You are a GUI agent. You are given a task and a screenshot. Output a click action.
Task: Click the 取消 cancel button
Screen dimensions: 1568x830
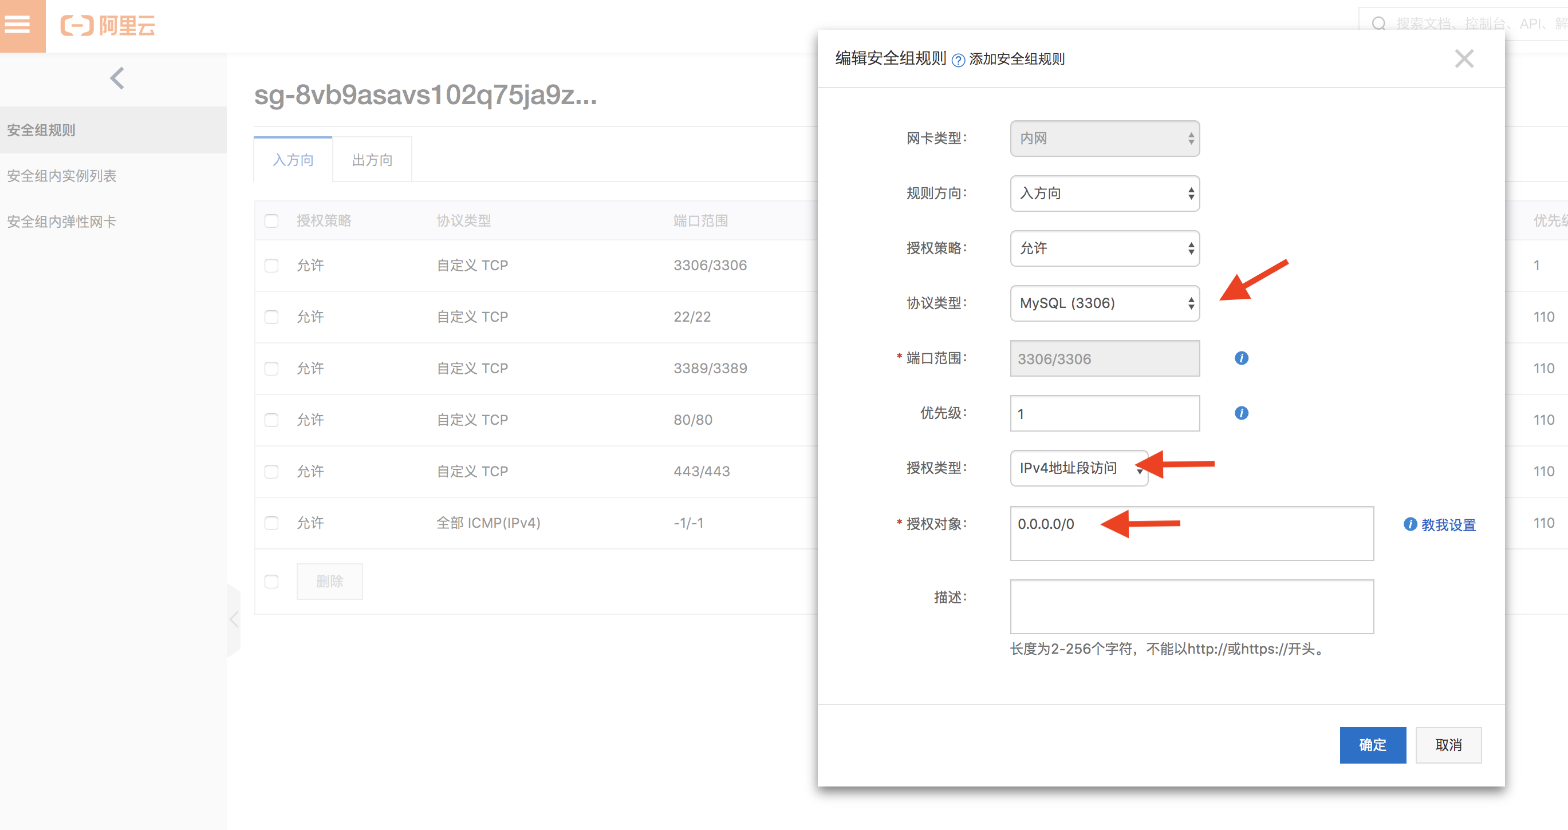(x=1448, y=745)
